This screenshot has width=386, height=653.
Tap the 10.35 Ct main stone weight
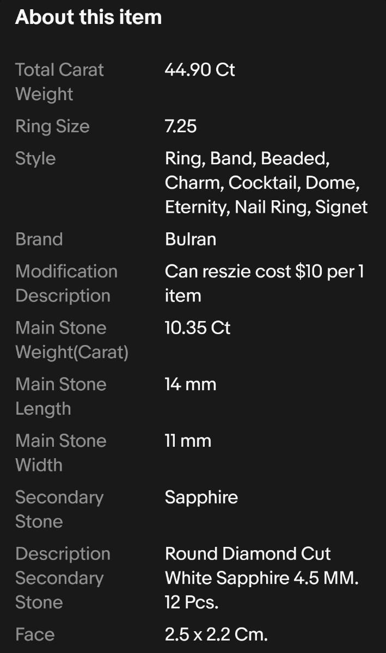pos(198,328)
